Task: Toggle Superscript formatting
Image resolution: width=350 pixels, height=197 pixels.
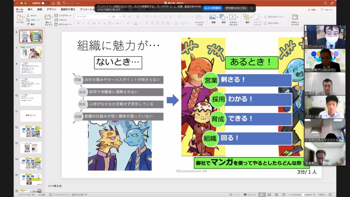Action: tap(99, 23)
